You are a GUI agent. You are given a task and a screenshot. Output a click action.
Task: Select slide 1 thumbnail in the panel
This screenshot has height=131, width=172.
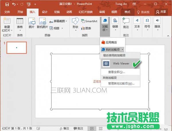click(x=17, y=48)
